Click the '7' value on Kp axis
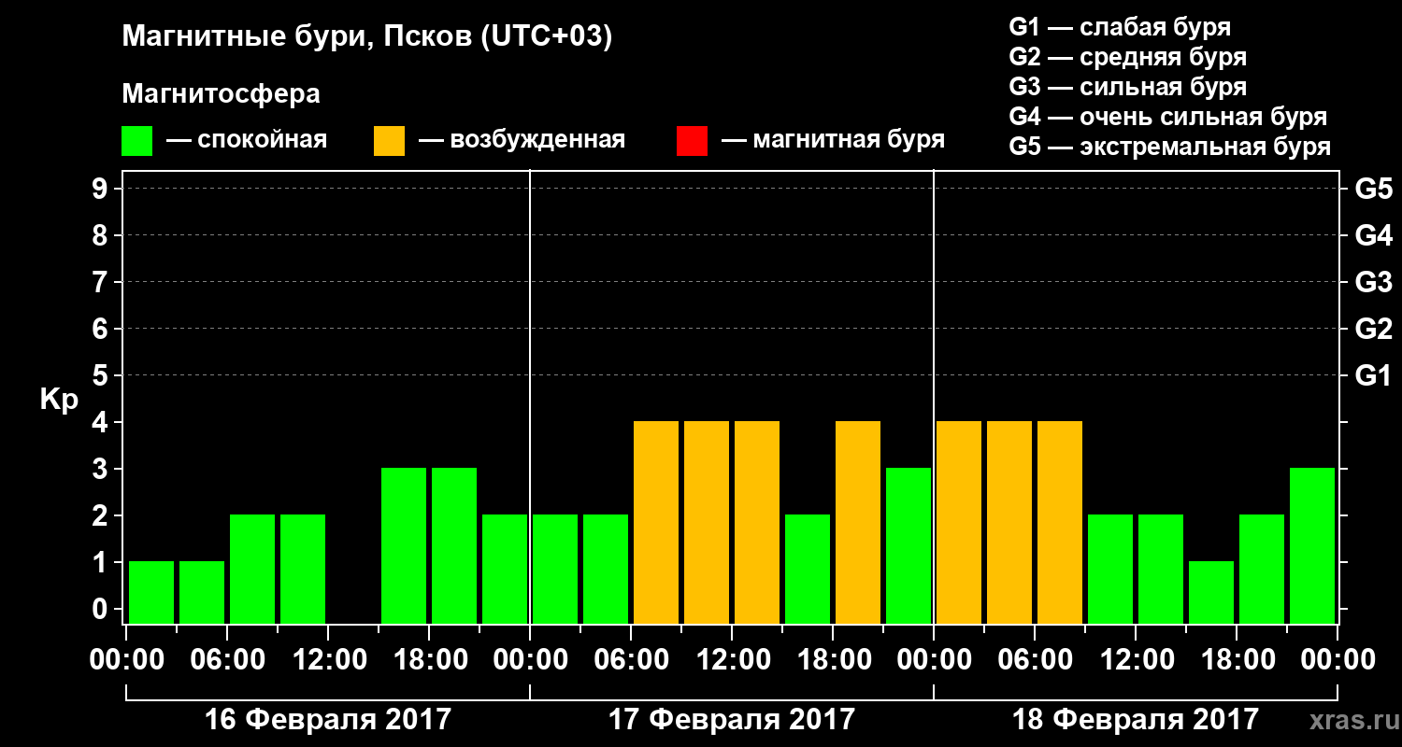 102,282
